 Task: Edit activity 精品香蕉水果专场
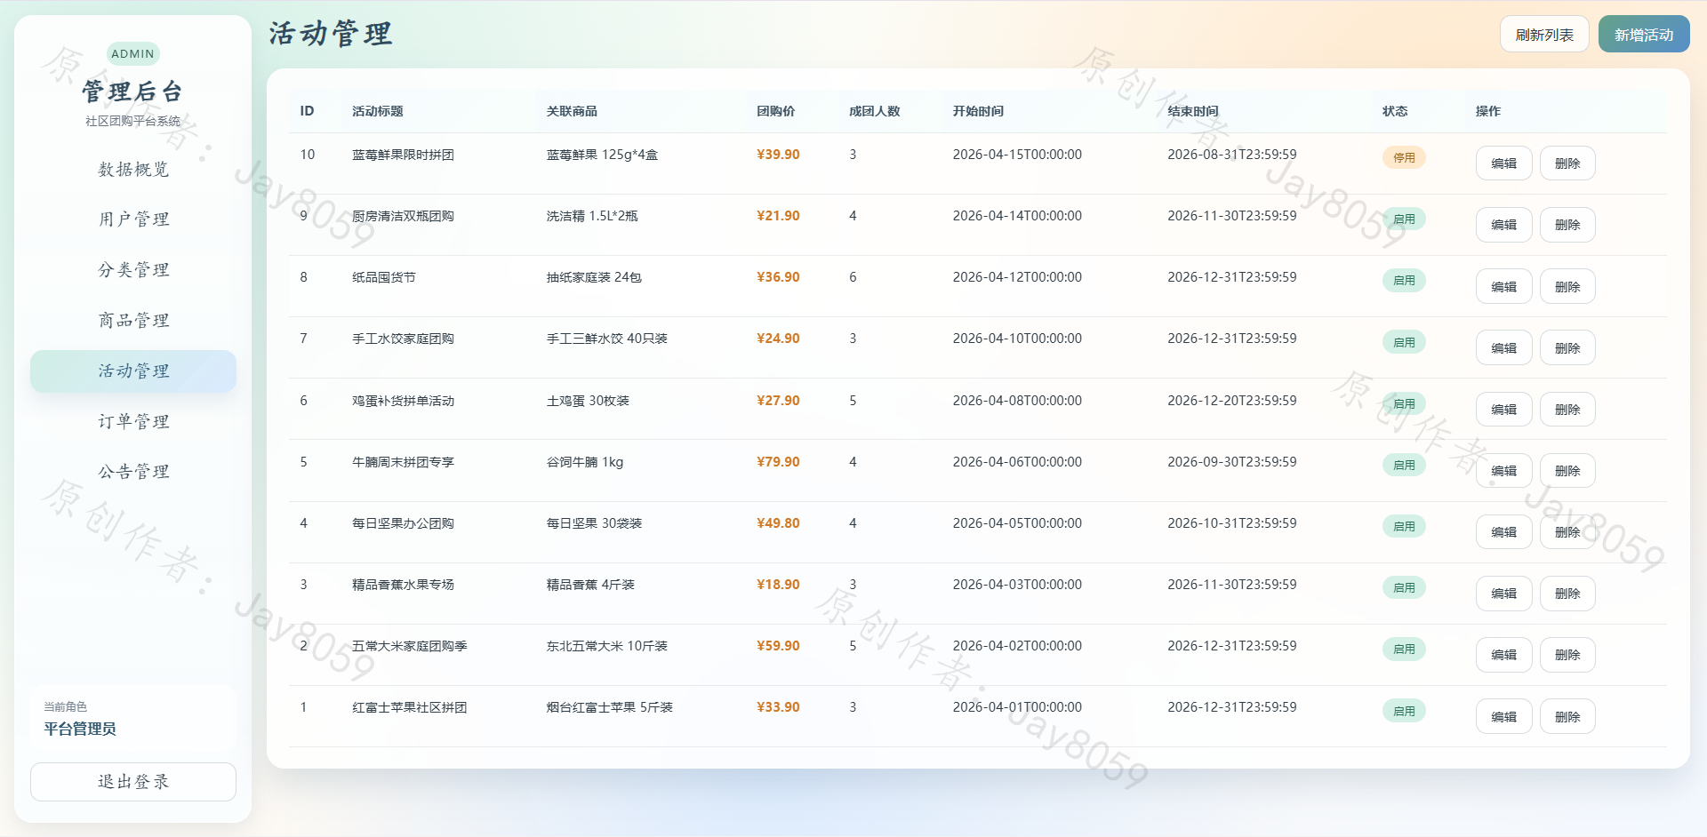(x=1504, y=594)
